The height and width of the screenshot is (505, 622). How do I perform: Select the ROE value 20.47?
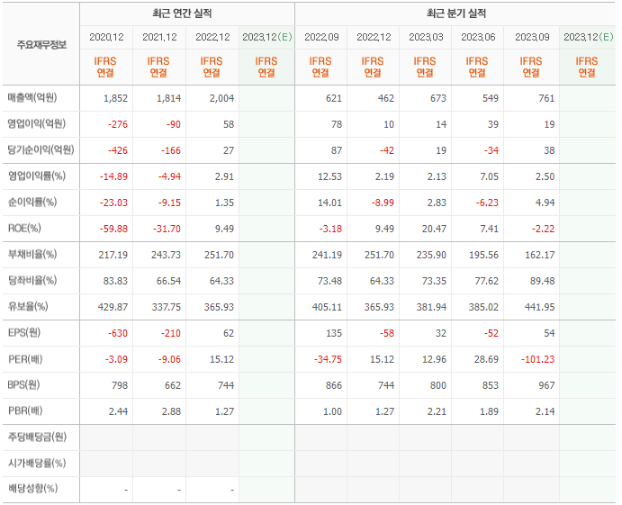pyautogui.click(x=434, y=230)
